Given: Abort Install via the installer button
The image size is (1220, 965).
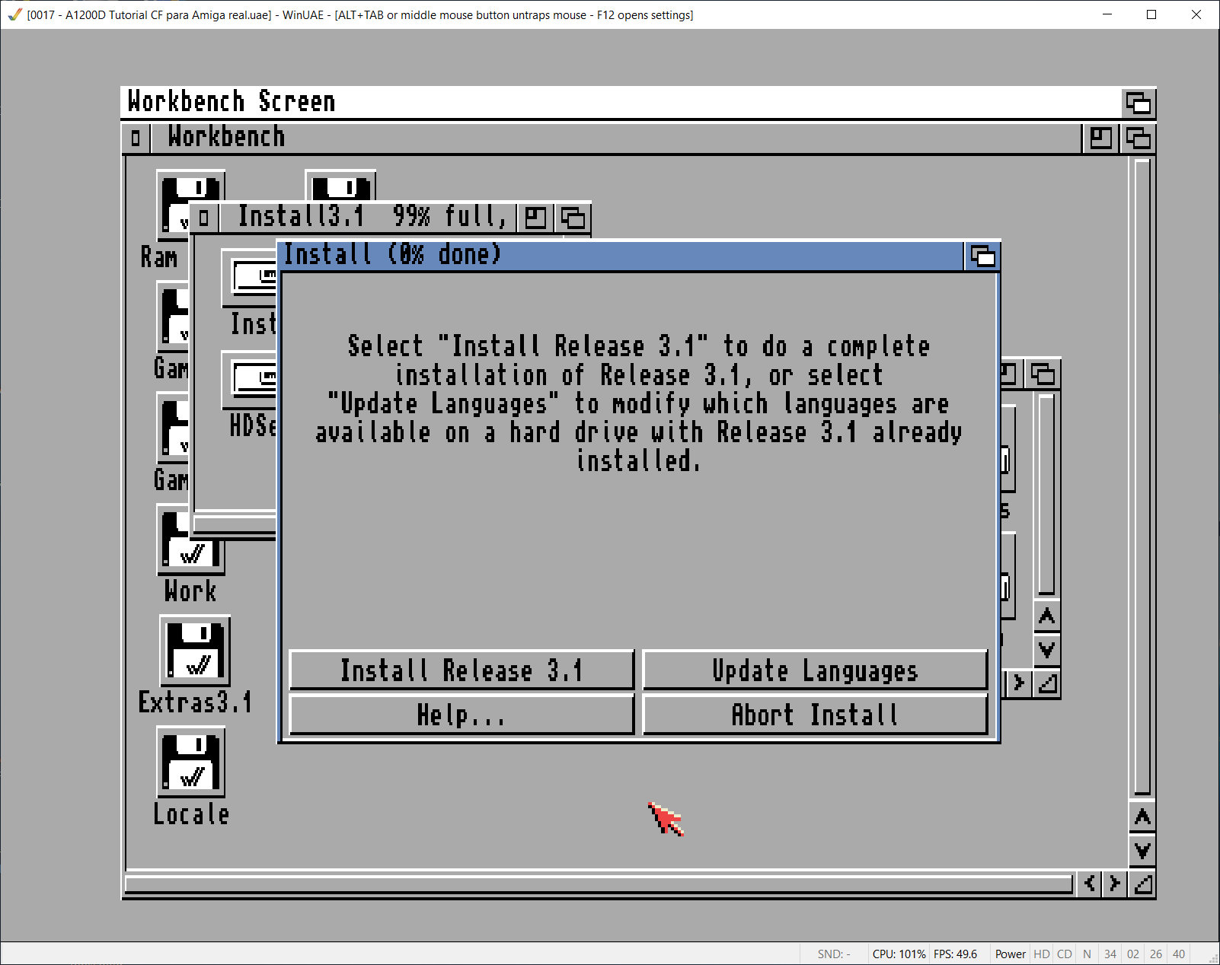Looking at the screenshot, I should point(815,715).
